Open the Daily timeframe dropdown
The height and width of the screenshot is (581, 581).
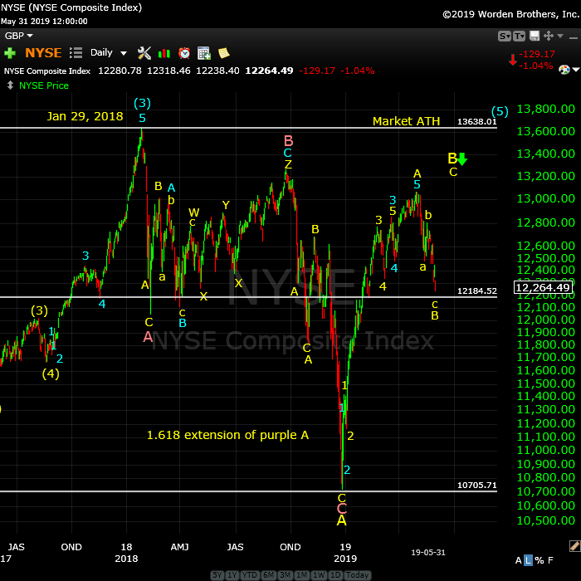tap(109, 52)
